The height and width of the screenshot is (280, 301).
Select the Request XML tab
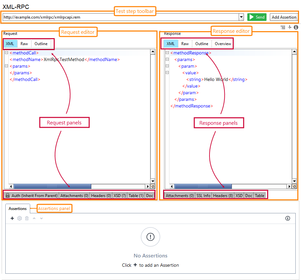click(x=10, y=43)
